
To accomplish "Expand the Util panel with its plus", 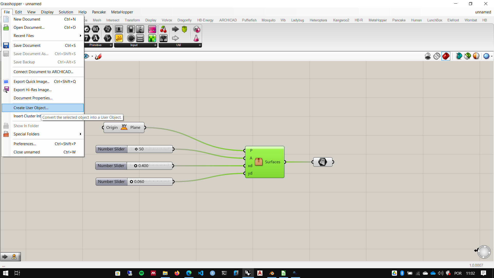I will click(x=200, y=45).
